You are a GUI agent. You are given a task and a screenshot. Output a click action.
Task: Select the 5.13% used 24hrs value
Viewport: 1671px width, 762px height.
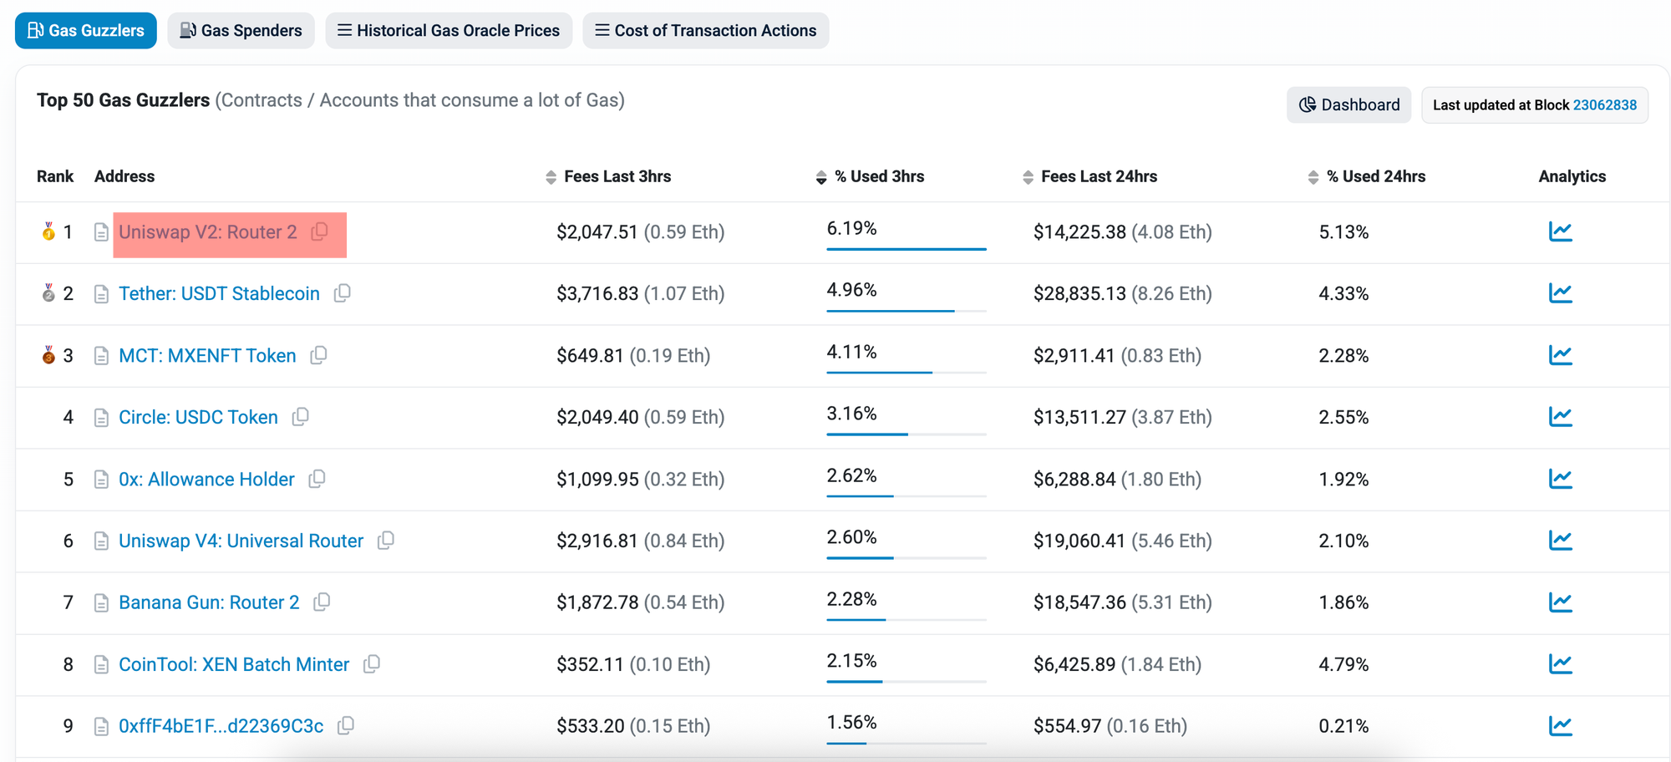pyautogui.click(x=1343, y=232)
